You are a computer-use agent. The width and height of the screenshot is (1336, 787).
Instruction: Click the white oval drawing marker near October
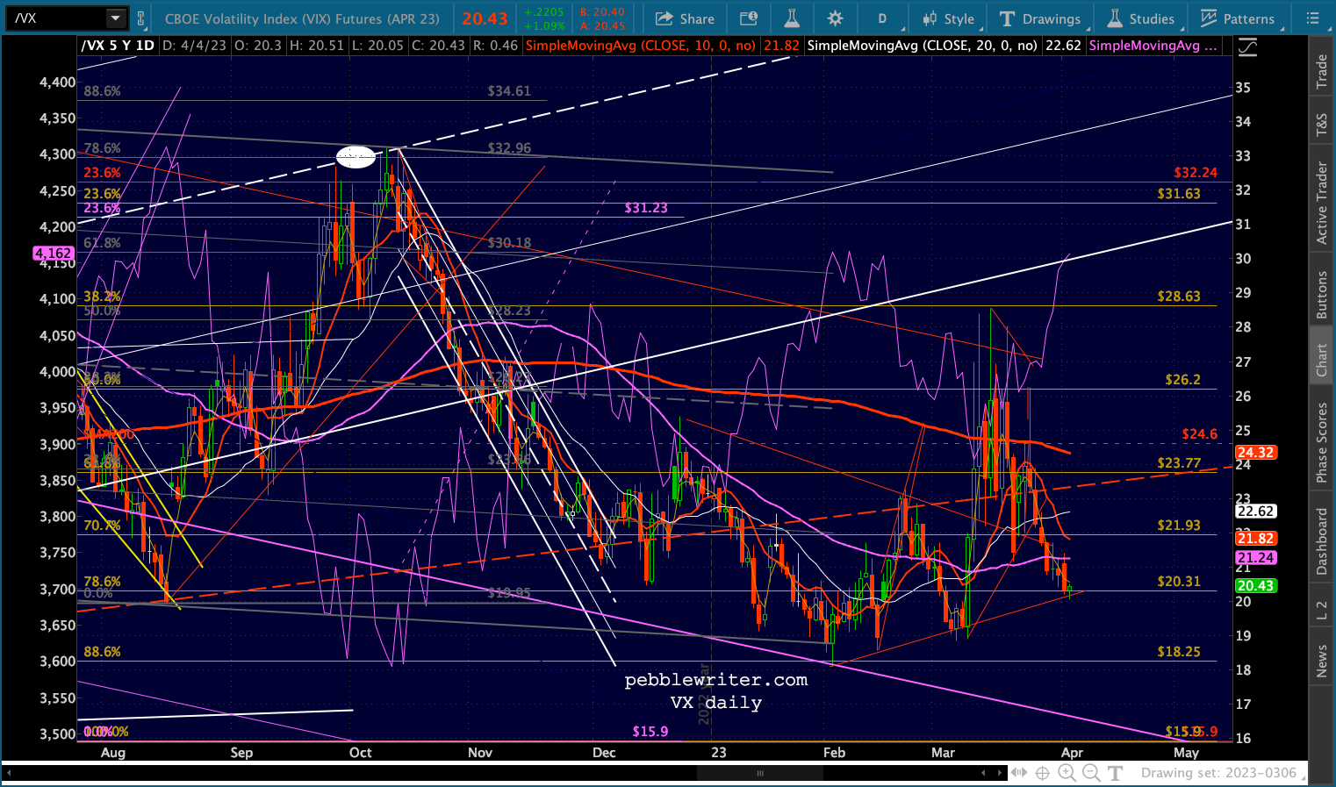click(356, 157)
